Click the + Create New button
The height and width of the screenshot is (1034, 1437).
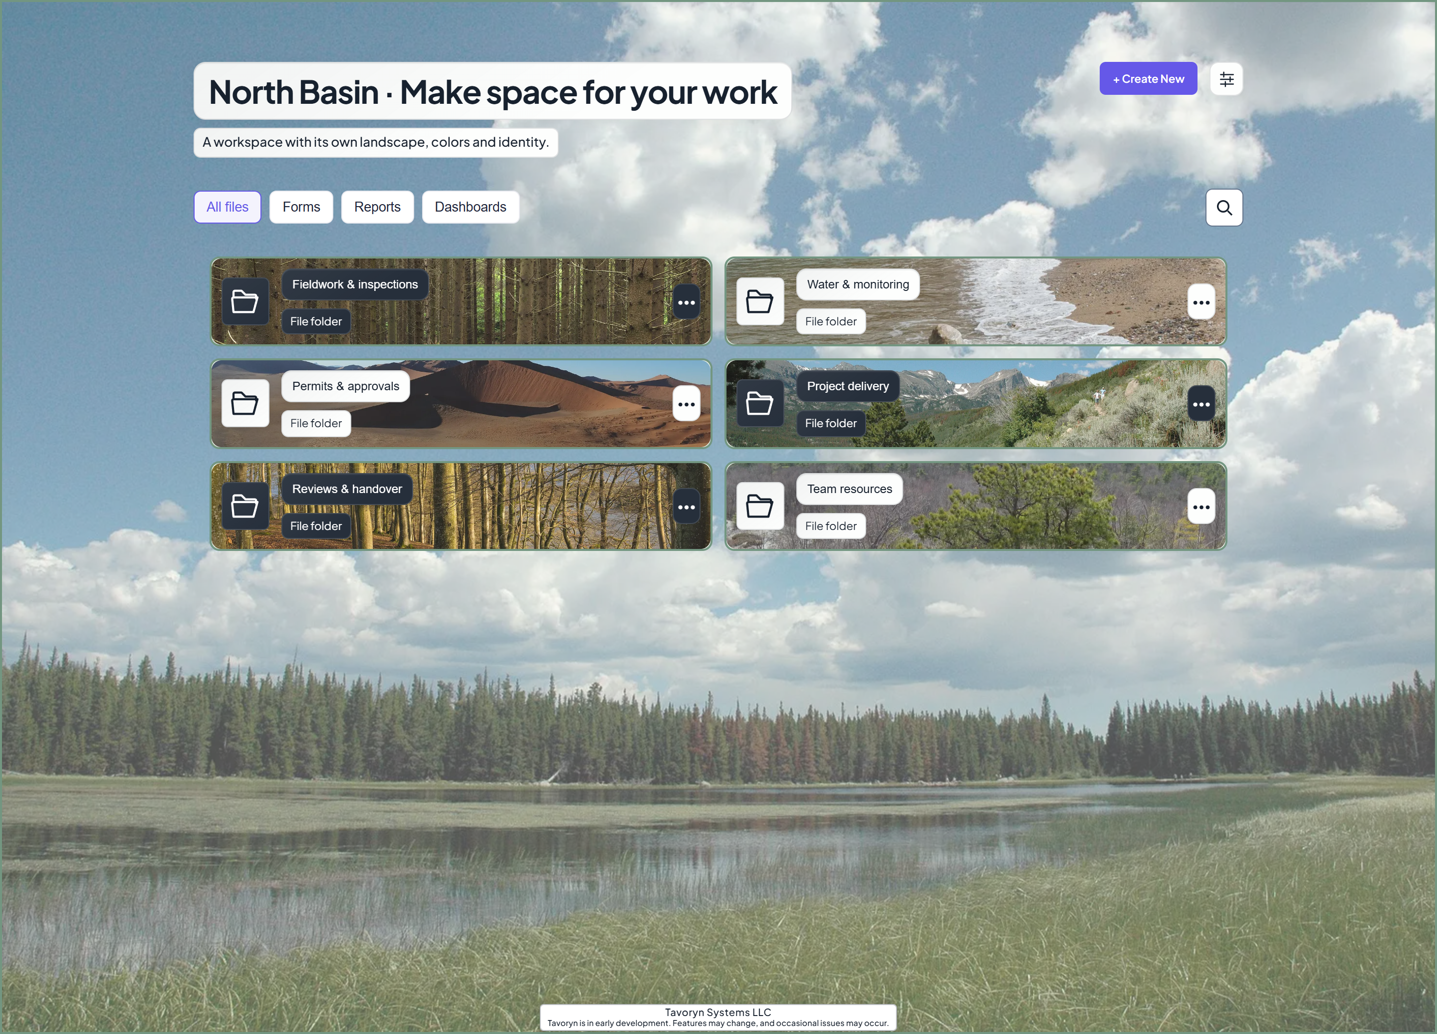[x=1148, y=79]
